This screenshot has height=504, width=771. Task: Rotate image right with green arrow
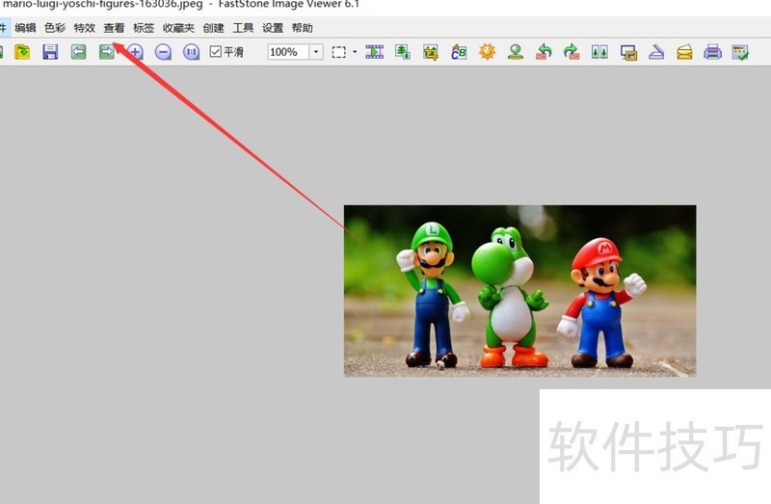coord(572,52)
